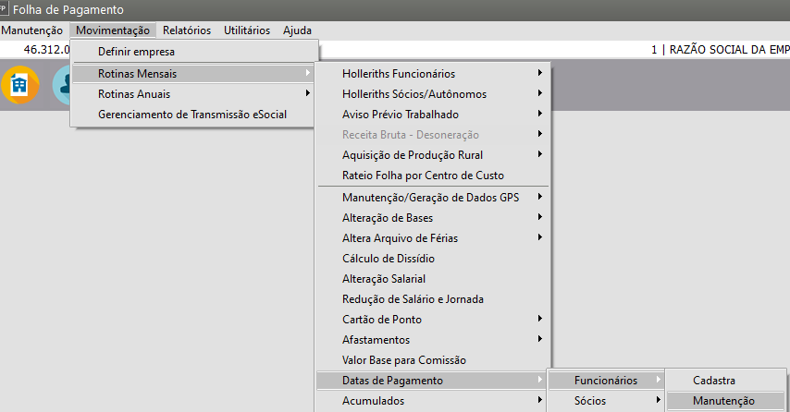Select Cálculo de Dissídio option
The width and height of the screenshot is (790, 412).
click(388, 259)
